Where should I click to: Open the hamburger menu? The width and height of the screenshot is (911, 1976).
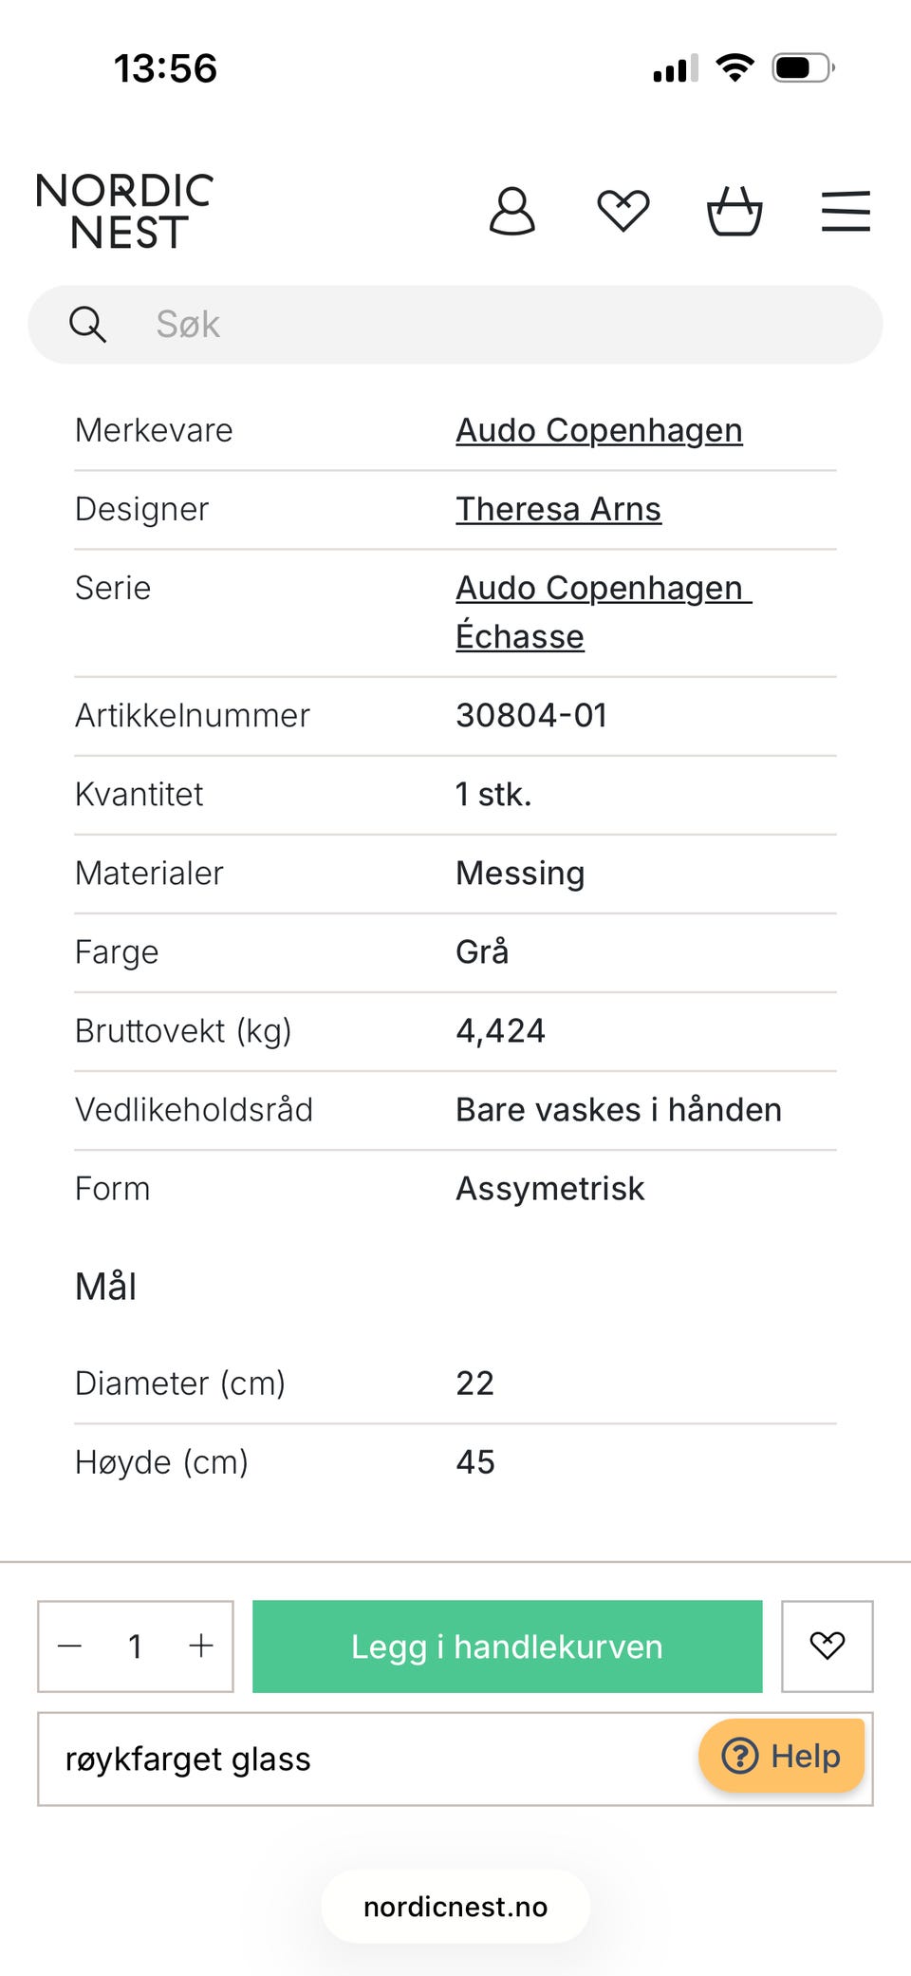pos(846,211)
